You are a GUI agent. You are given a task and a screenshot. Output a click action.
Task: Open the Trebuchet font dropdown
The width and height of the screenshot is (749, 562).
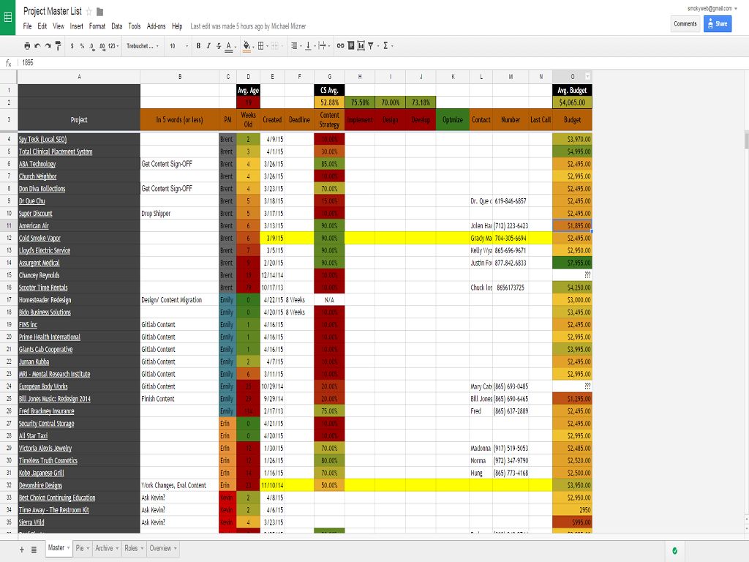pyautogui.click(x=143, y=46)
